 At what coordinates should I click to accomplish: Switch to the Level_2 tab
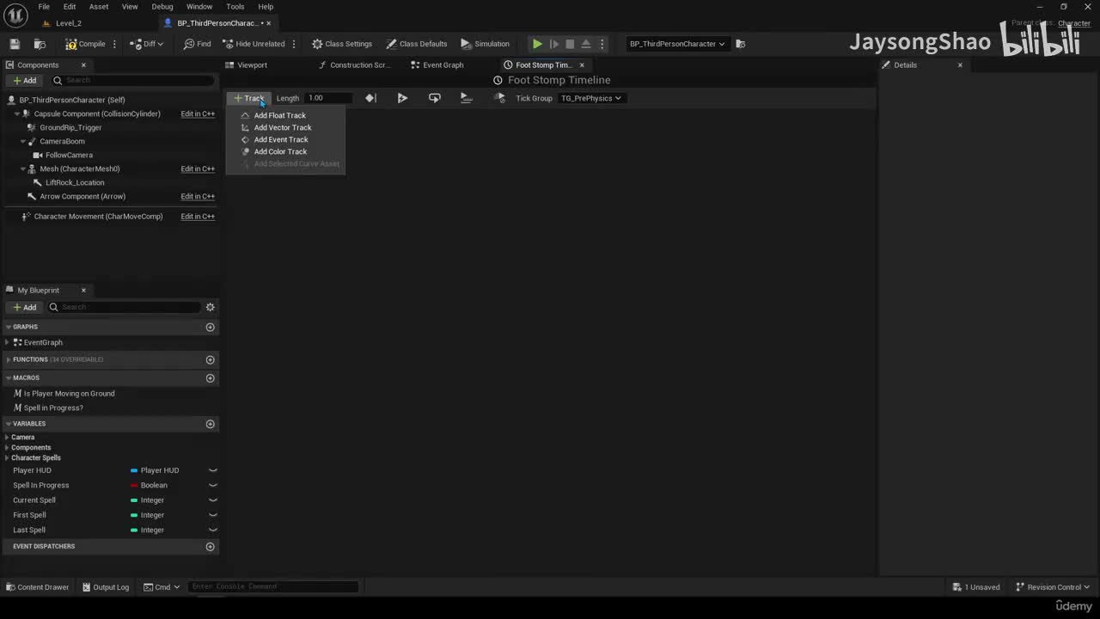click(69, 23)
